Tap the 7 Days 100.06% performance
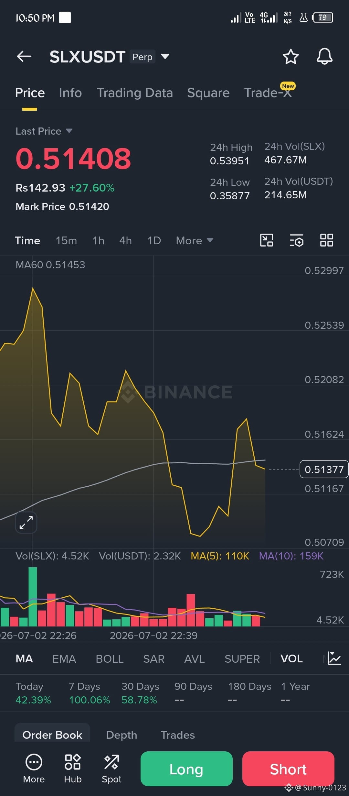Screen dimensions: 349x796 pyautogui.click(x=90, y=693)
